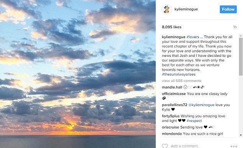Open kylieminogue username in post header
This screenshot has height=148, width=243.
coord(186,9)
